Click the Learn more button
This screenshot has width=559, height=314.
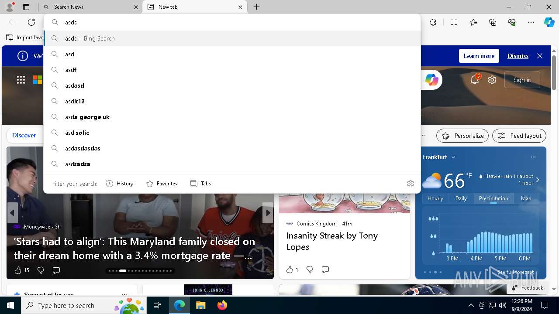479,56
